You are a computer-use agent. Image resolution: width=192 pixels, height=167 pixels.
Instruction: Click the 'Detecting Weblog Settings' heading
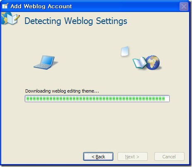pos(76,21)
